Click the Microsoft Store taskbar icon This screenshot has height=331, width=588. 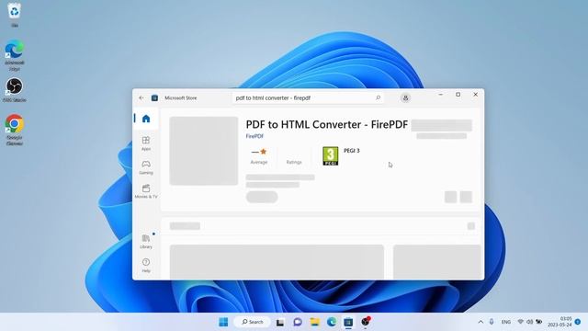pyautogui.click(x=348, y=322)
